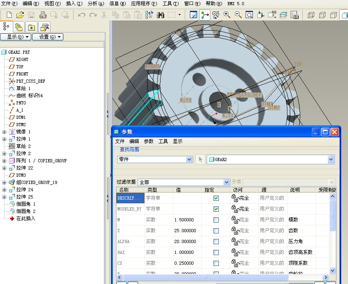Open the 分析(A) menu
348x284 pixels.
pyautogui.click(x=96, y=4)
